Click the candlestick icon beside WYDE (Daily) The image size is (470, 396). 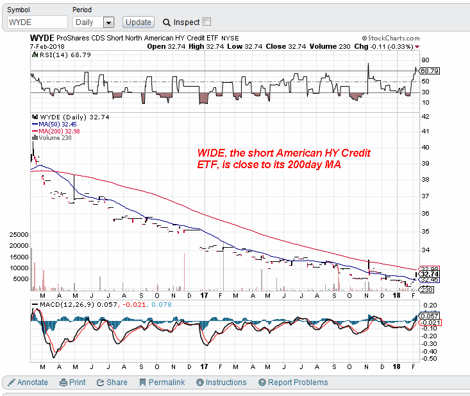pyautogui.click(x=35, y=117)
